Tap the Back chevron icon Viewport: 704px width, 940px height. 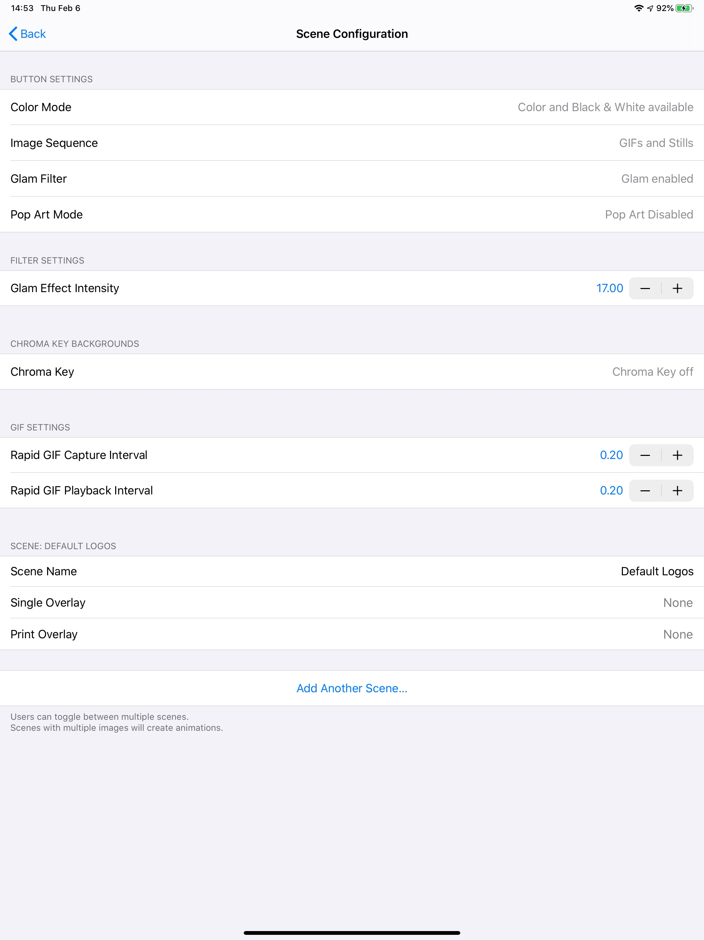(13, 34)
